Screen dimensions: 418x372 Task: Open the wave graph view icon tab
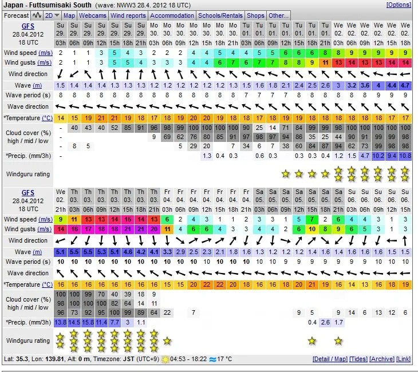pos(37,15)
